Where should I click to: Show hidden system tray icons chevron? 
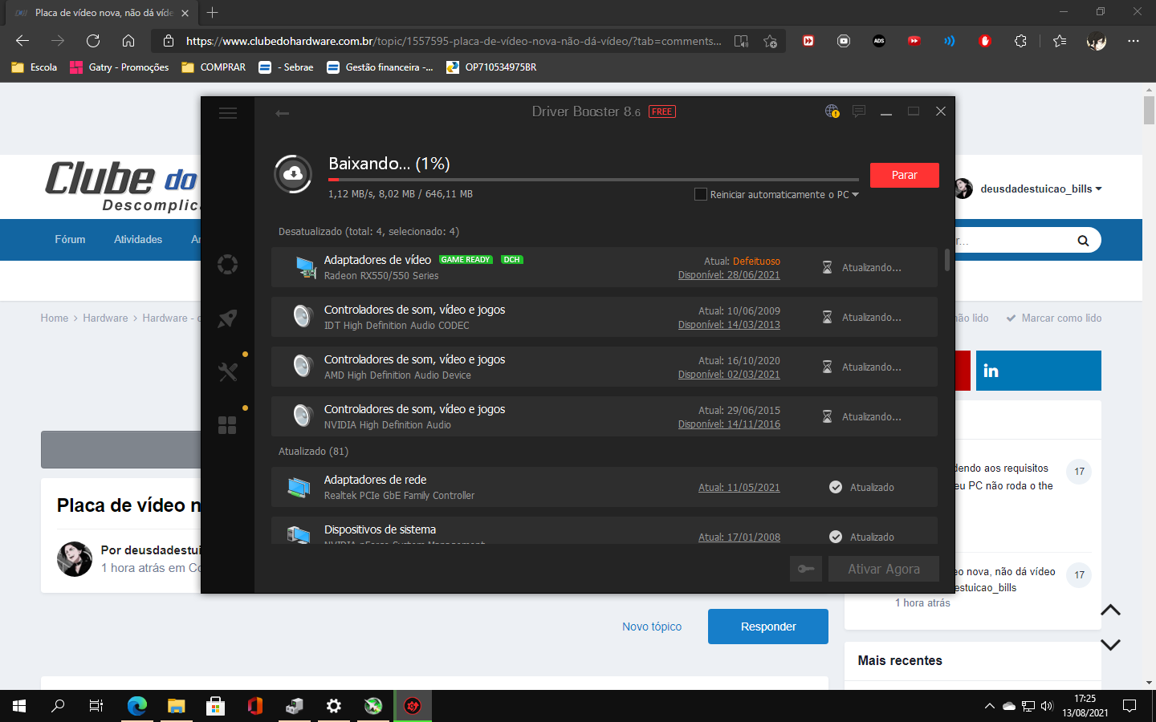[x=989, y=706]
